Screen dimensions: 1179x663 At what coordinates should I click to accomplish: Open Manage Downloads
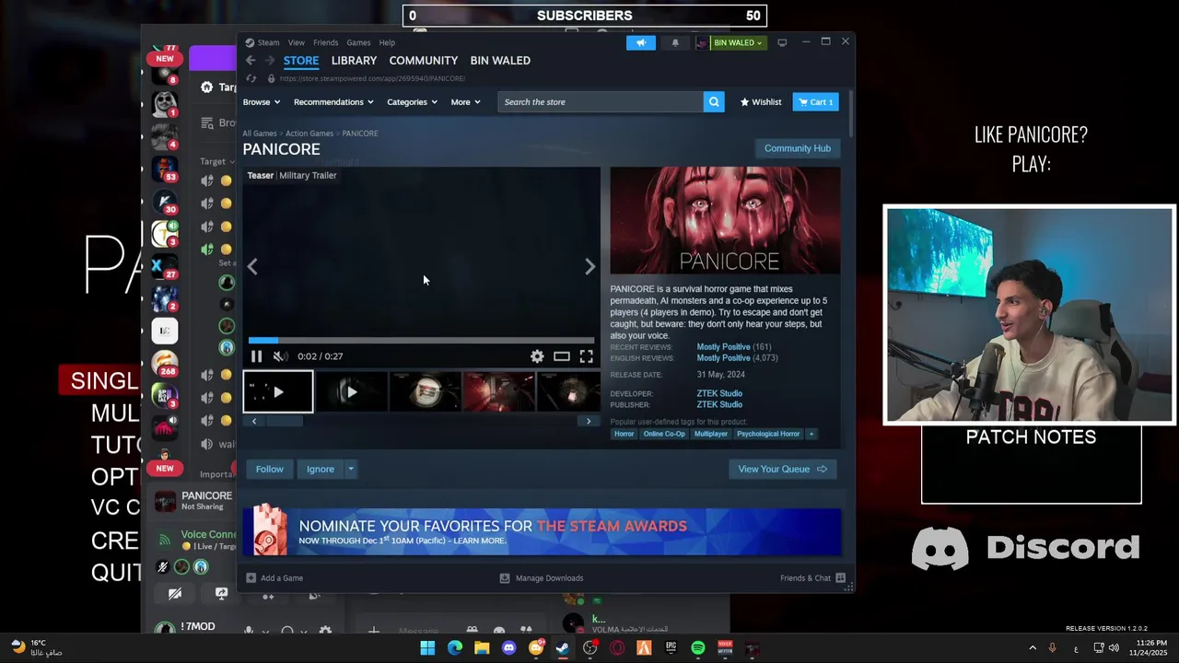click(x=542, y=578)
